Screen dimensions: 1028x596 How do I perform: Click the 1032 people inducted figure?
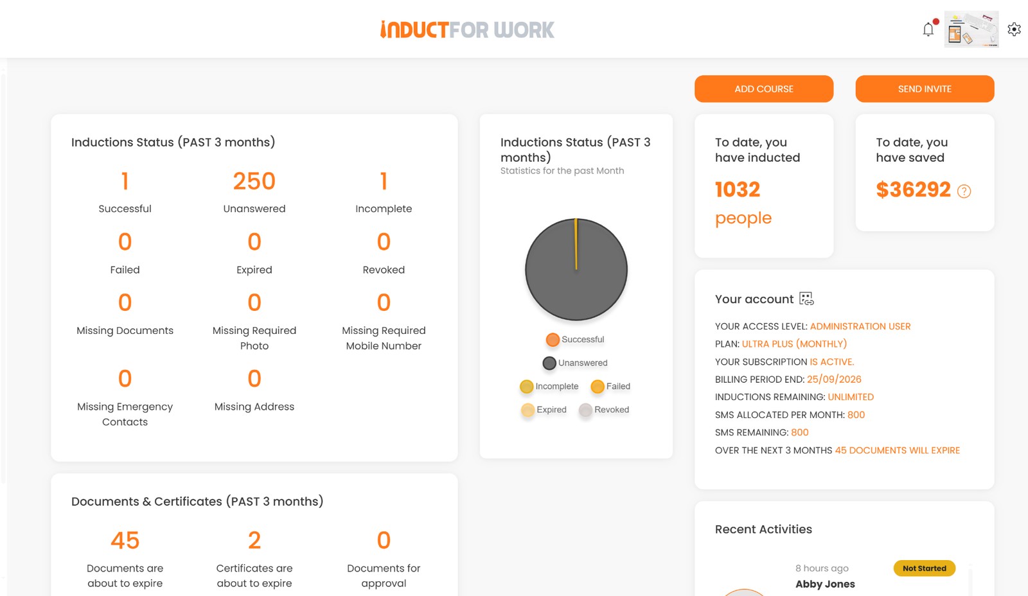[738, 189]
